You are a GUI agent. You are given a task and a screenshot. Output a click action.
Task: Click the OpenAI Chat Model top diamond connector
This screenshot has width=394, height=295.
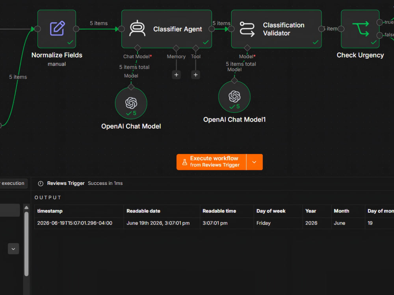coord(131,87)
